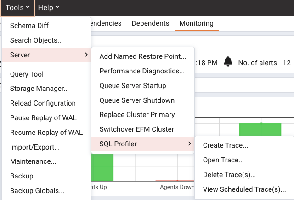Image resolution: width=294 pixels, height=200 pixels.
Task: Select Reload Configuration
Action: (x=46, y=103)
